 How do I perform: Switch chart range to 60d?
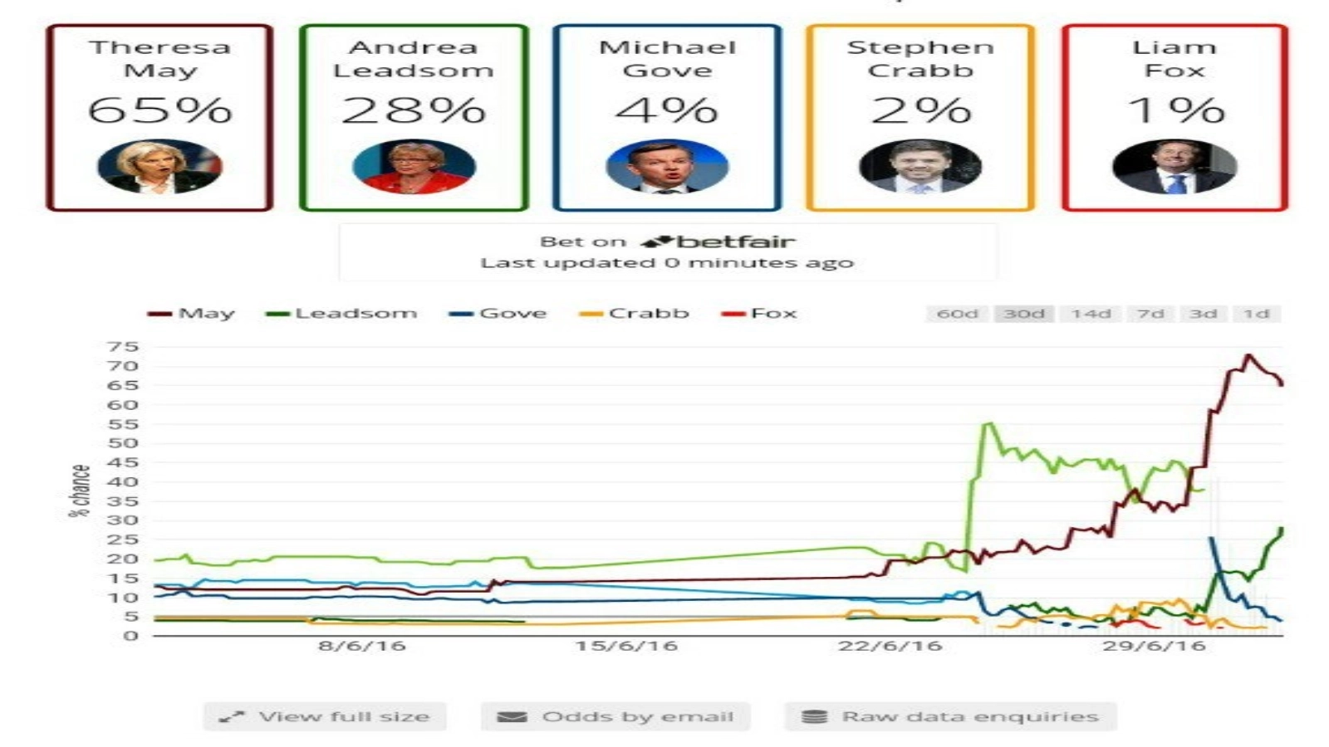click(x=957, y=314)
